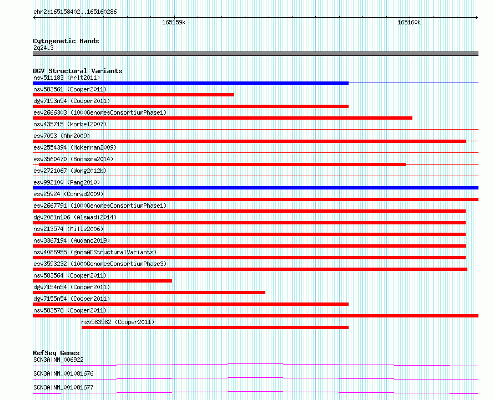This screenshot has width=494, height=400.
Task: Select the red dgv7154n54 variant bar
Action: pos(149,293)
